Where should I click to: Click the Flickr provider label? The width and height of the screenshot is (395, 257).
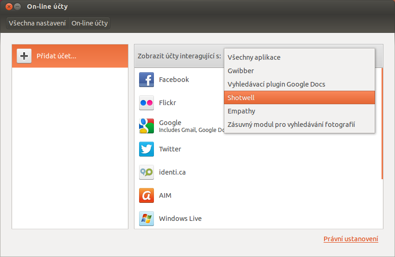[x=167, y=103]
